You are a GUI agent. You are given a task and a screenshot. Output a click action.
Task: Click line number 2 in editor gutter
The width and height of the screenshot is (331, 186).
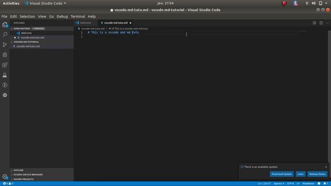coord(82,37)
